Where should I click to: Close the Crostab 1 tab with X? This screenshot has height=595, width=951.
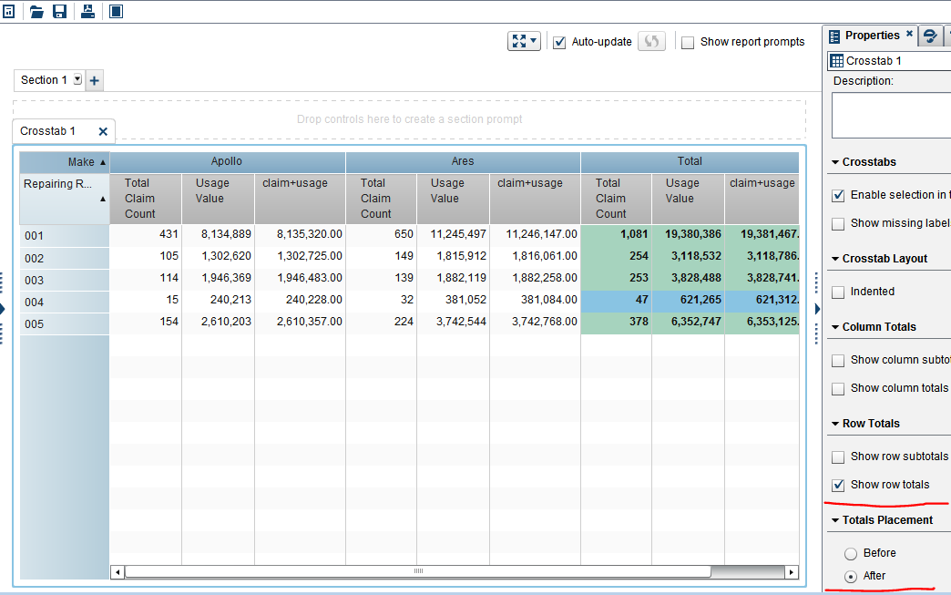pos(103,131)
